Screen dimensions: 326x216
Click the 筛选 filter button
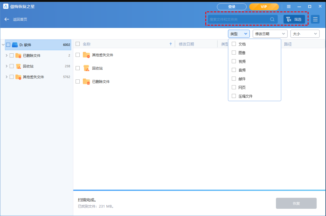coord(294,19)
